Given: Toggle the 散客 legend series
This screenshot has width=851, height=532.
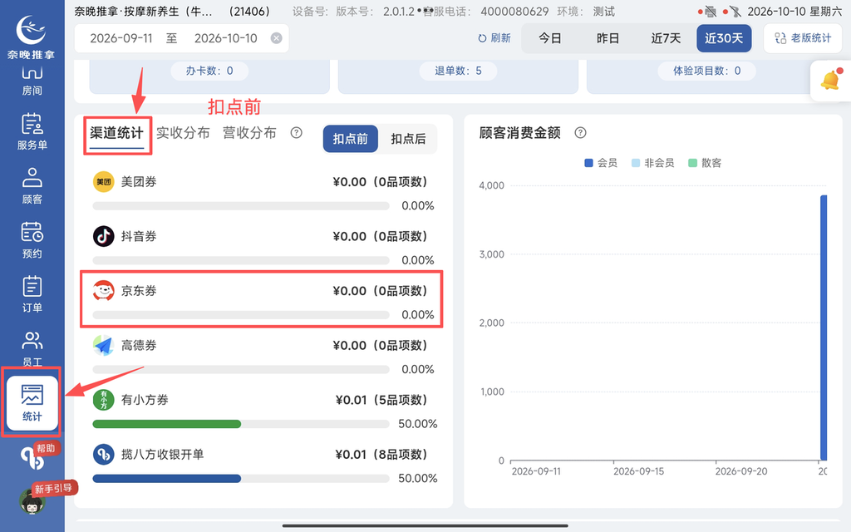Looking at the screenshot, I should 705,163.
